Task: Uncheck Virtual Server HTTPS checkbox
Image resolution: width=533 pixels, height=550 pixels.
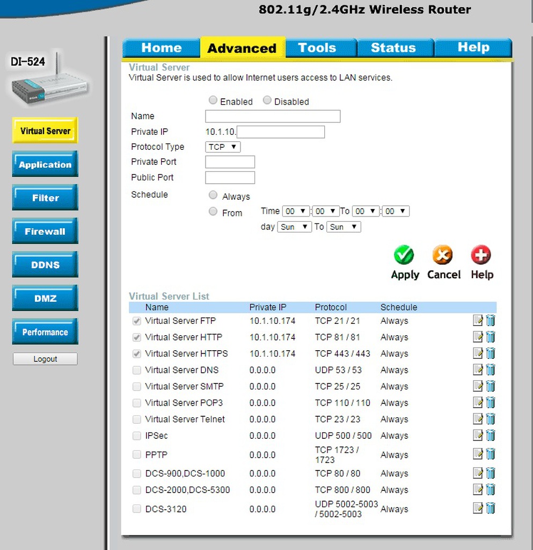Action: (137, 354)
